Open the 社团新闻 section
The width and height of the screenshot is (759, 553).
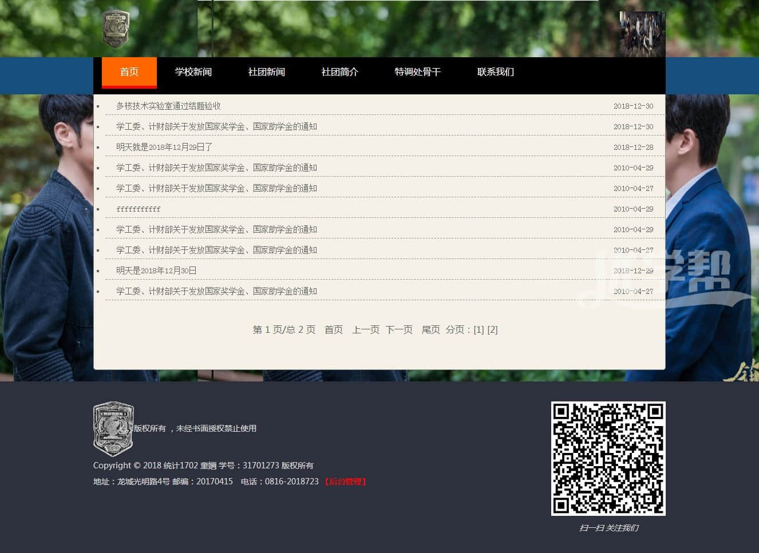tap(266, 72)
